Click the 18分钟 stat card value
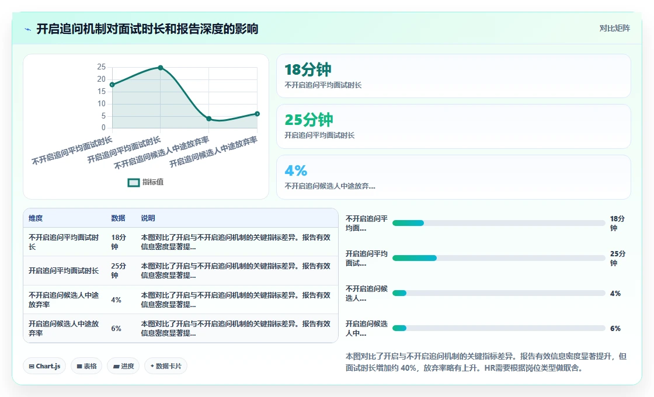Screen dimensions: 654x397 [308, 69]
